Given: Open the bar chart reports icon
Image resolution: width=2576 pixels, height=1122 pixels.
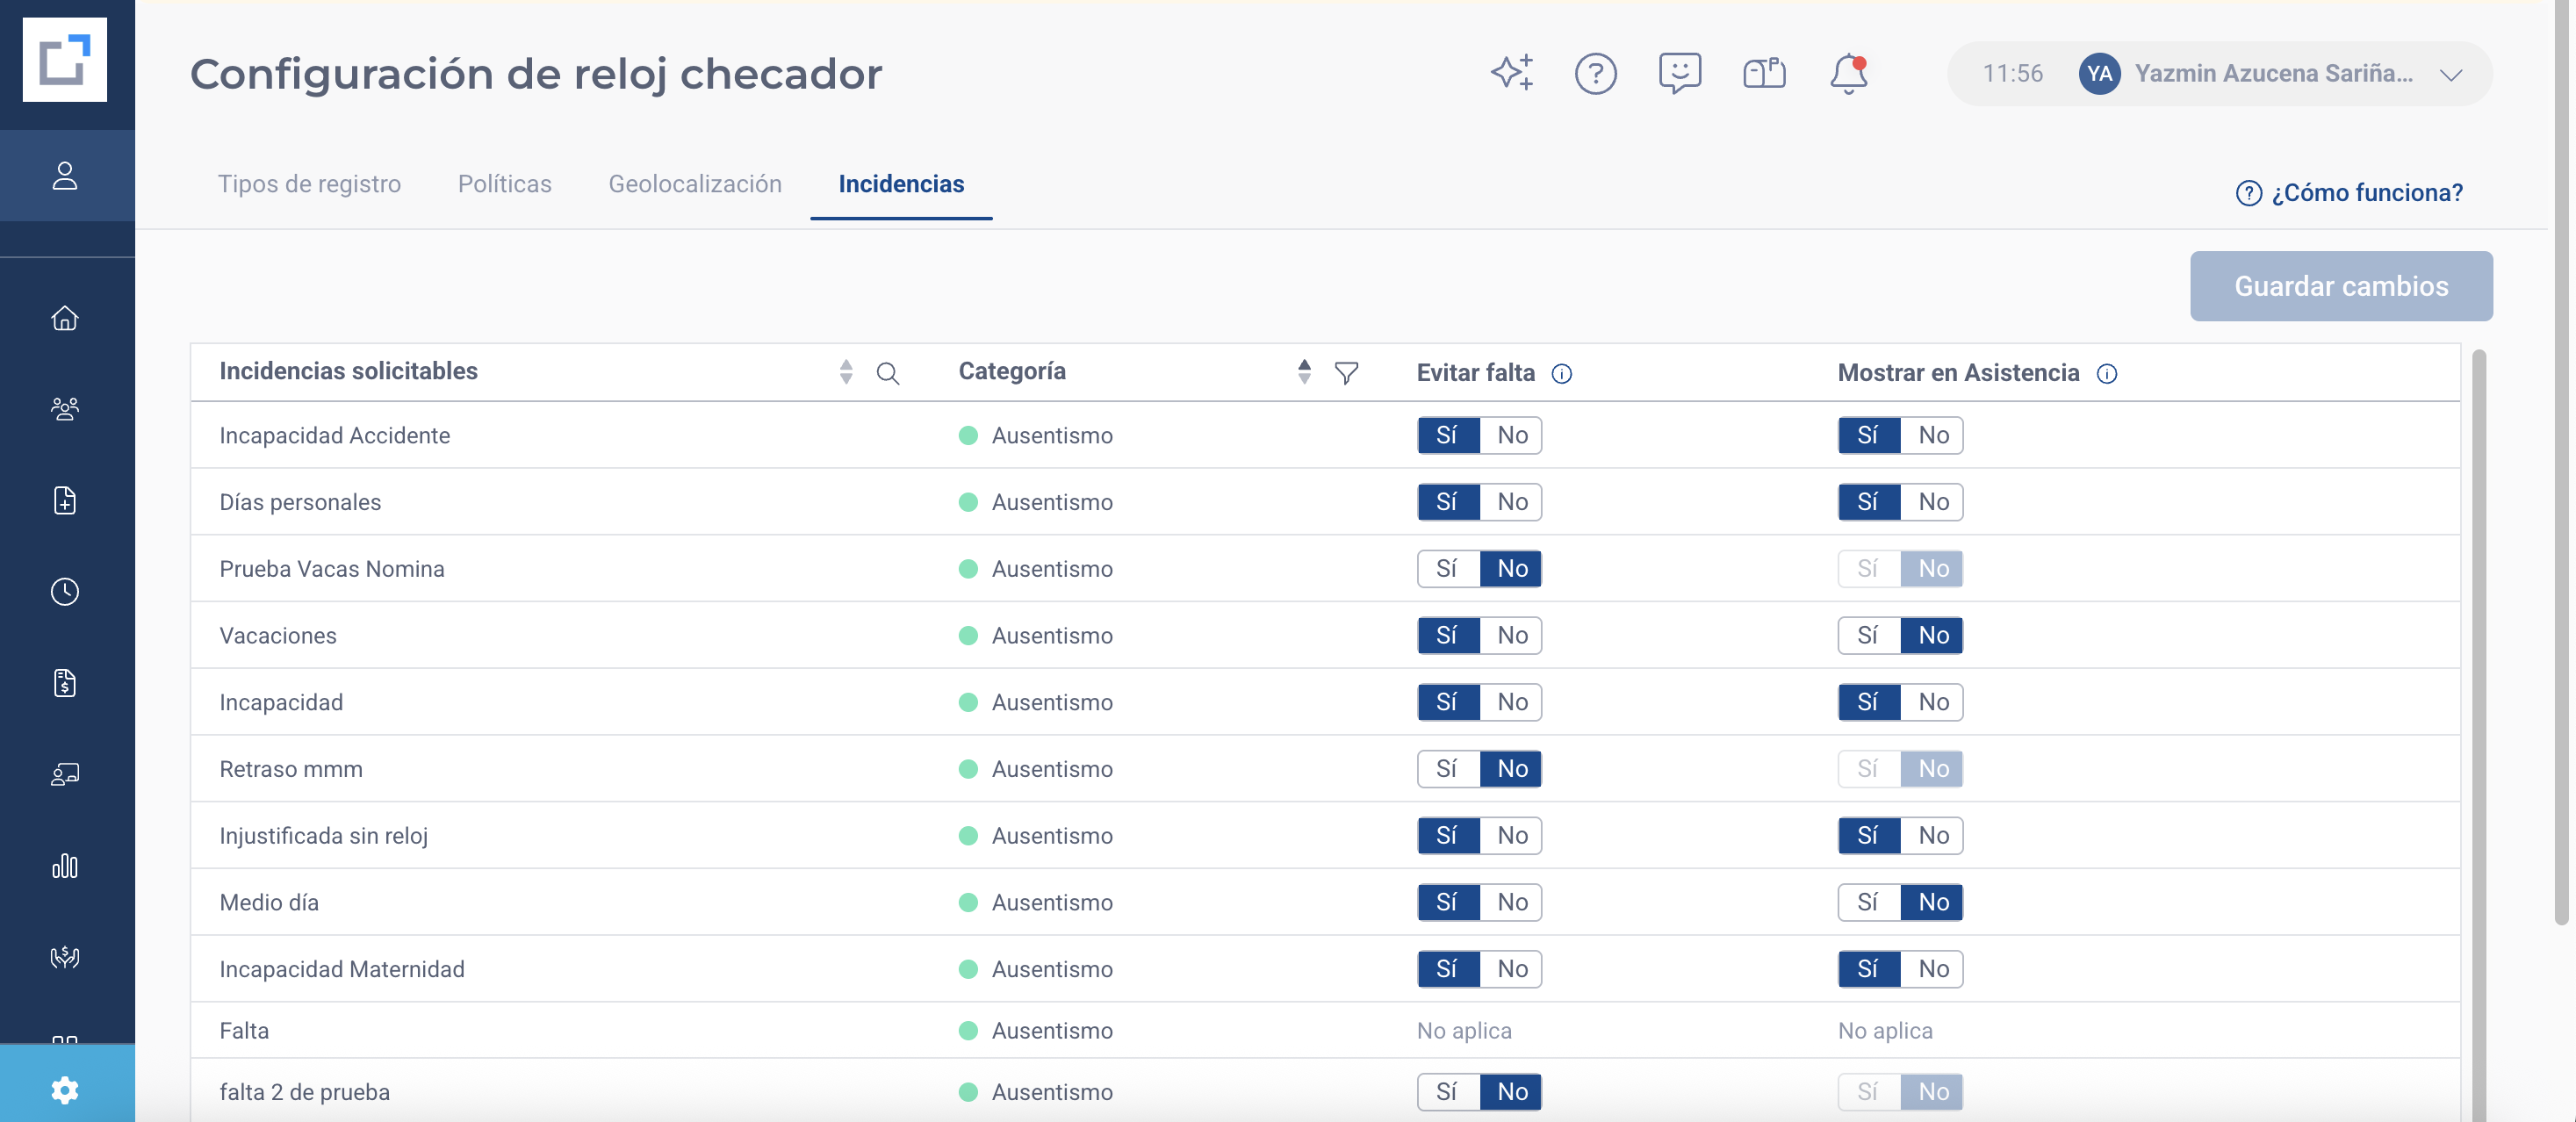Looking at the screenshot, I should pyautogui.click(x=65, y=866).
